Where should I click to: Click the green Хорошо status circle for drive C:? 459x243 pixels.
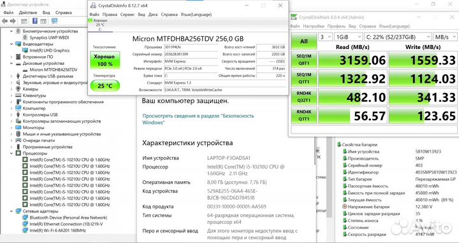91,20
